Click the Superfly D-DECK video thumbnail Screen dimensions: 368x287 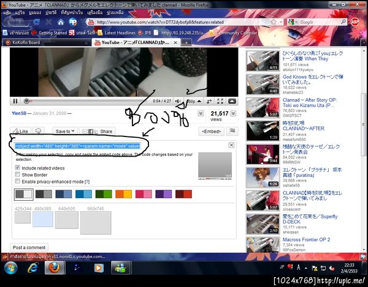263,224
